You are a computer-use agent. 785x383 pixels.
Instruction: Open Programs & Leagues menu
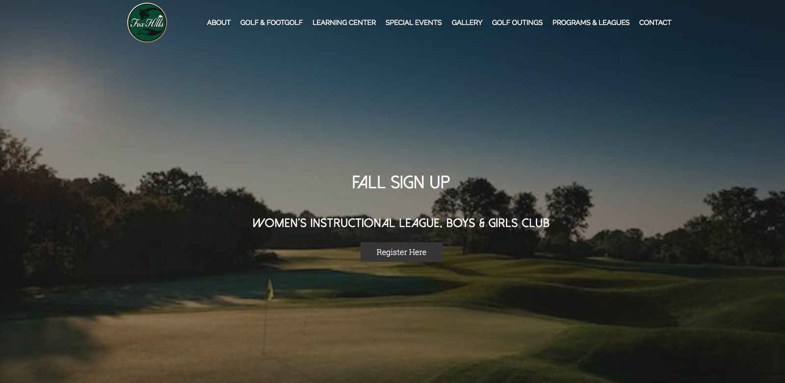point(591,23)
